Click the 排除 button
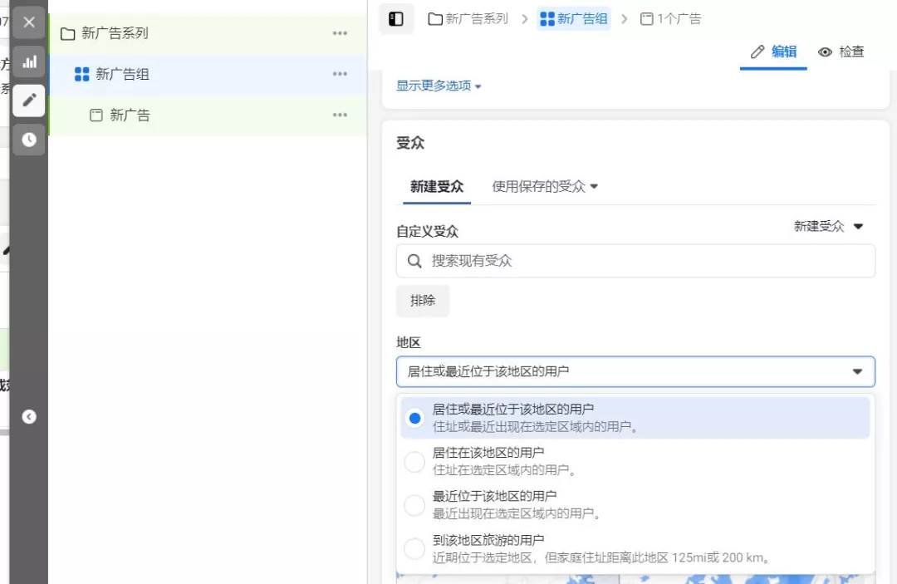The width and height of the screenshot is (897, 584). click(423, 301)
